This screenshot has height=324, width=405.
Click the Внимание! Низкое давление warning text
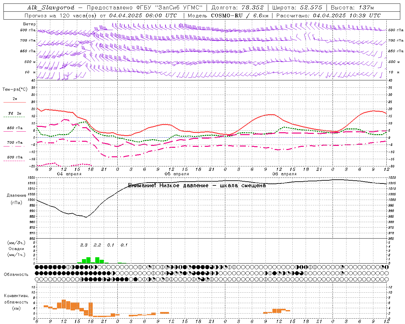coord(197,185)
